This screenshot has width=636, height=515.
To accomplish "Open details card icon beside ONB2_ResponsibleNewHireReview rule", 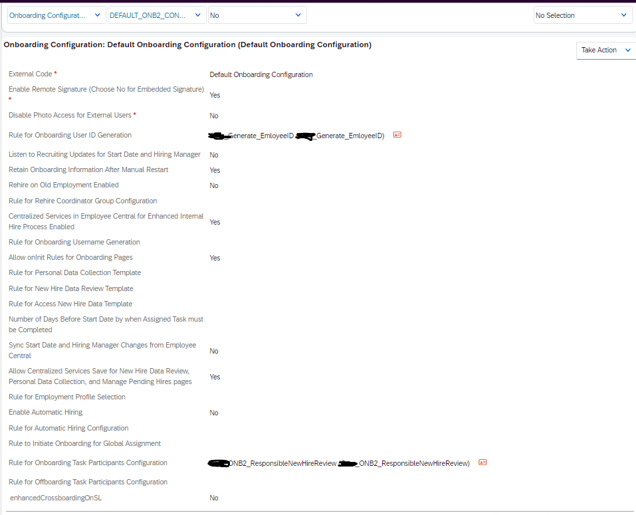I will pos(482,463).
